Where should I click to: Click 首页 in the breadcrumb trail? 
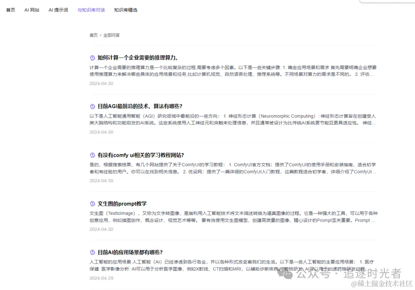point(93,35)
